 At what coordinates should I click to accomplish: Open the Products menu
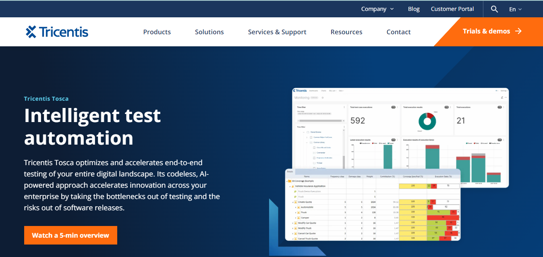[157, 32]
